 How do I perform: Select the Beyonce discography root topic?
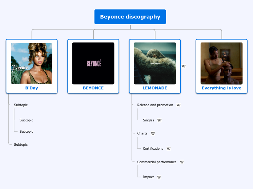130,17
